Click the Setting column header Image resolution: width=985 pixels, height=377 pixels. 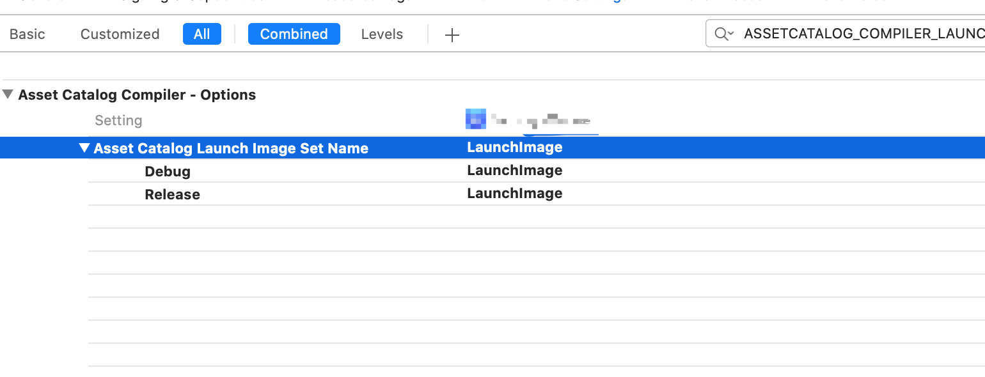pos(118,120)
